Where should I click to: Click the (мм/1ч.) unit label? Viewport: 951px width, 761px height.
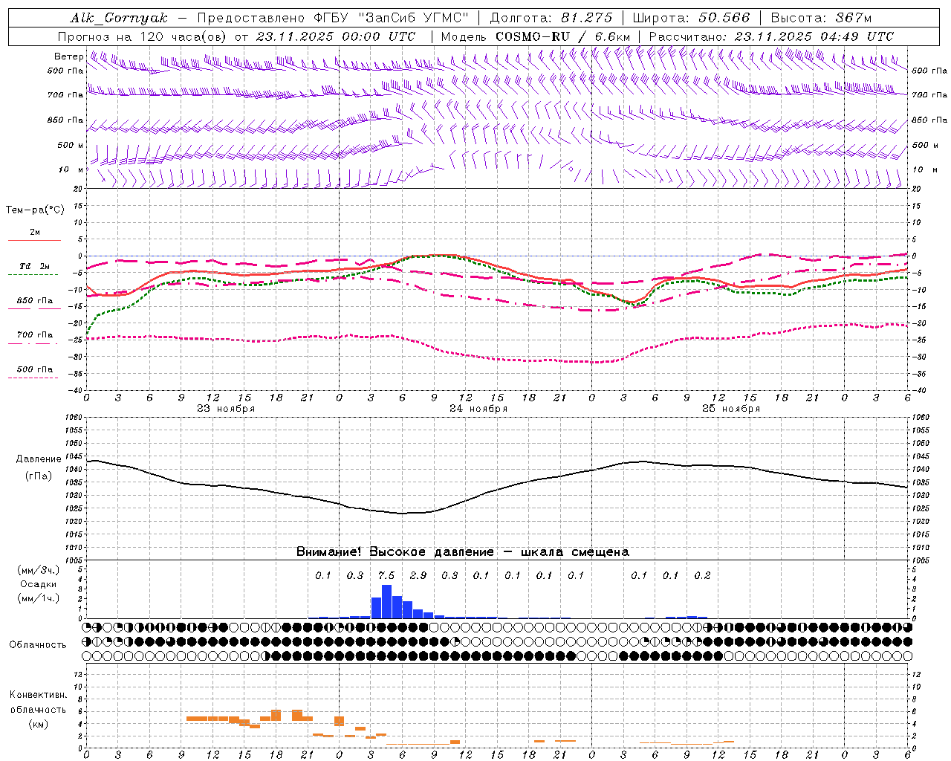click(x=38, y=598)
